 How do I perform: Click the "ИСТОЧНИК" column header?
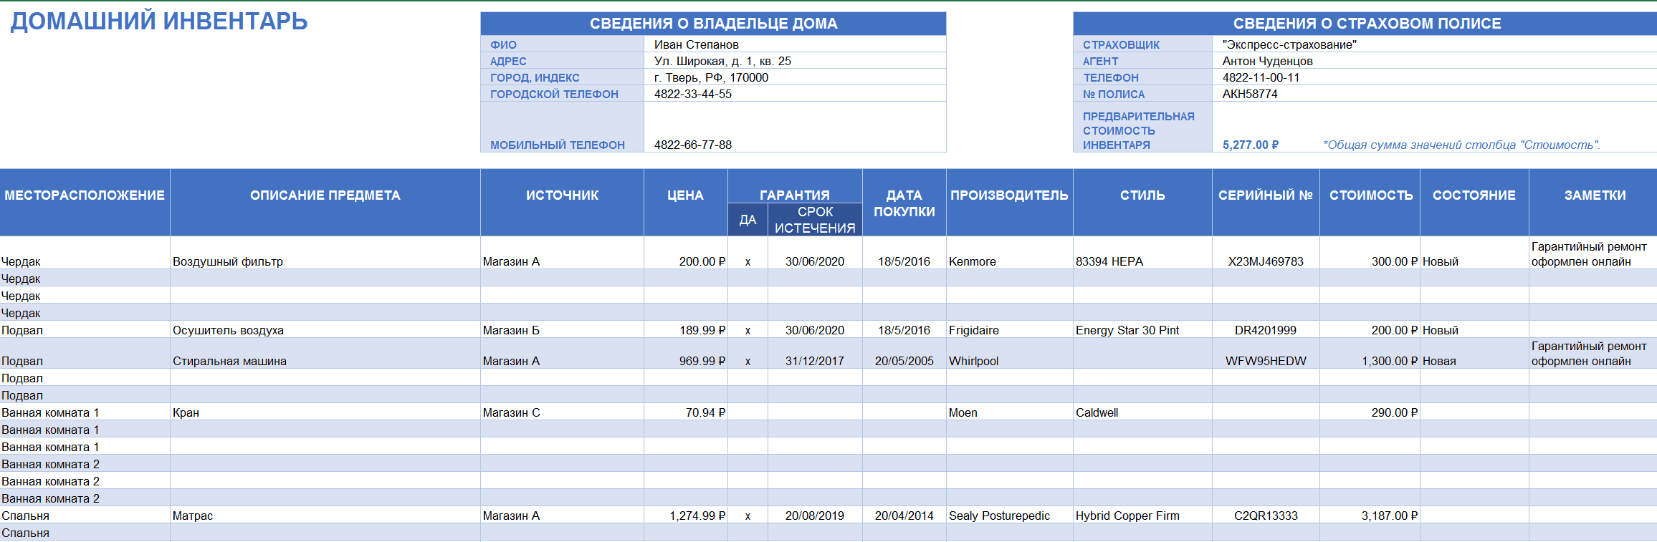point(562,203)
